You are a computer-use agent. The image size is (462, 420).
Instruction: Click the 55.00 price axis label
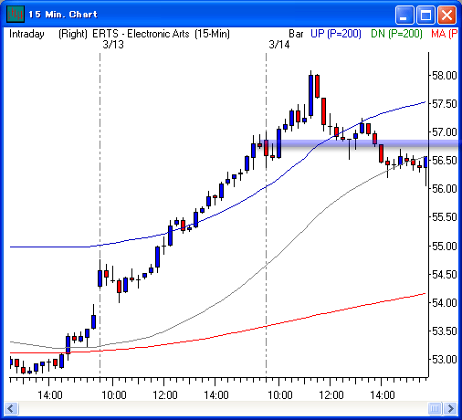(445, 246)
